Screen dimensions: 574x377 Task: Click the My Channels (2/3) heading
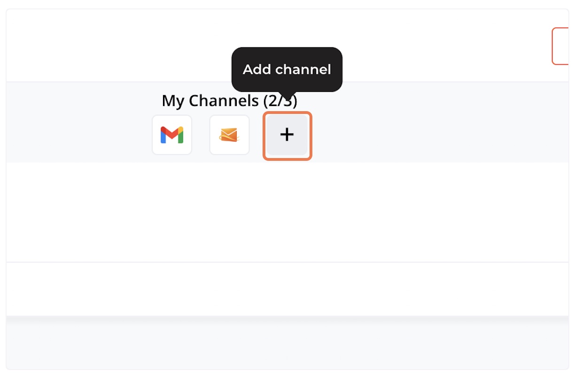[x=230, y=100]
